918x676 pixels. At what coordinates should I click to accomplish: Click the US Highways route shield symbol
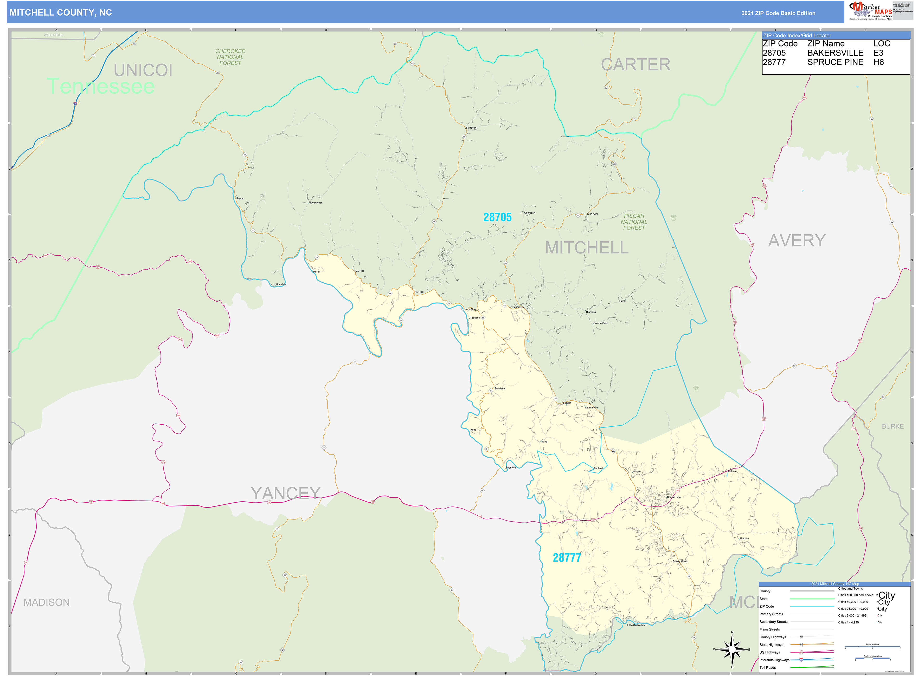click(801, 652)
